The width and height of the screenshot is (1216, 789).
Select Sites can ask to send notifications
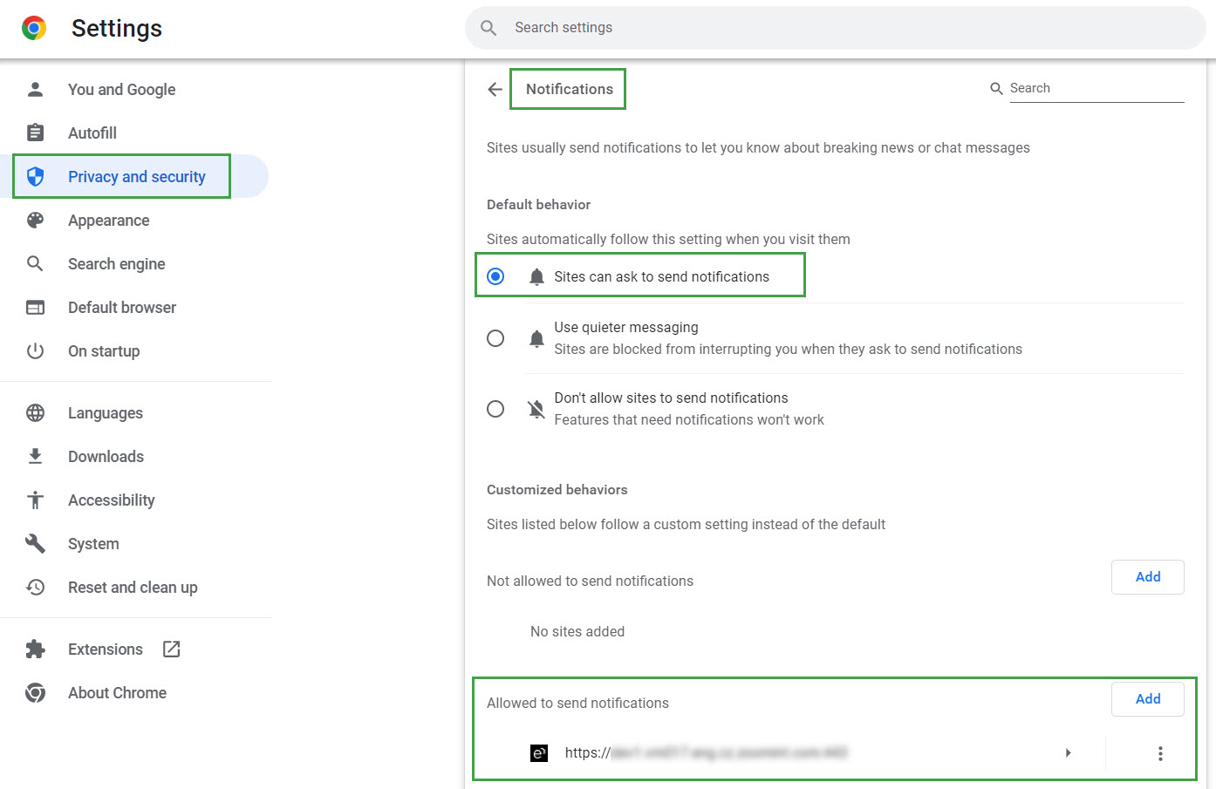click(495, 276)
